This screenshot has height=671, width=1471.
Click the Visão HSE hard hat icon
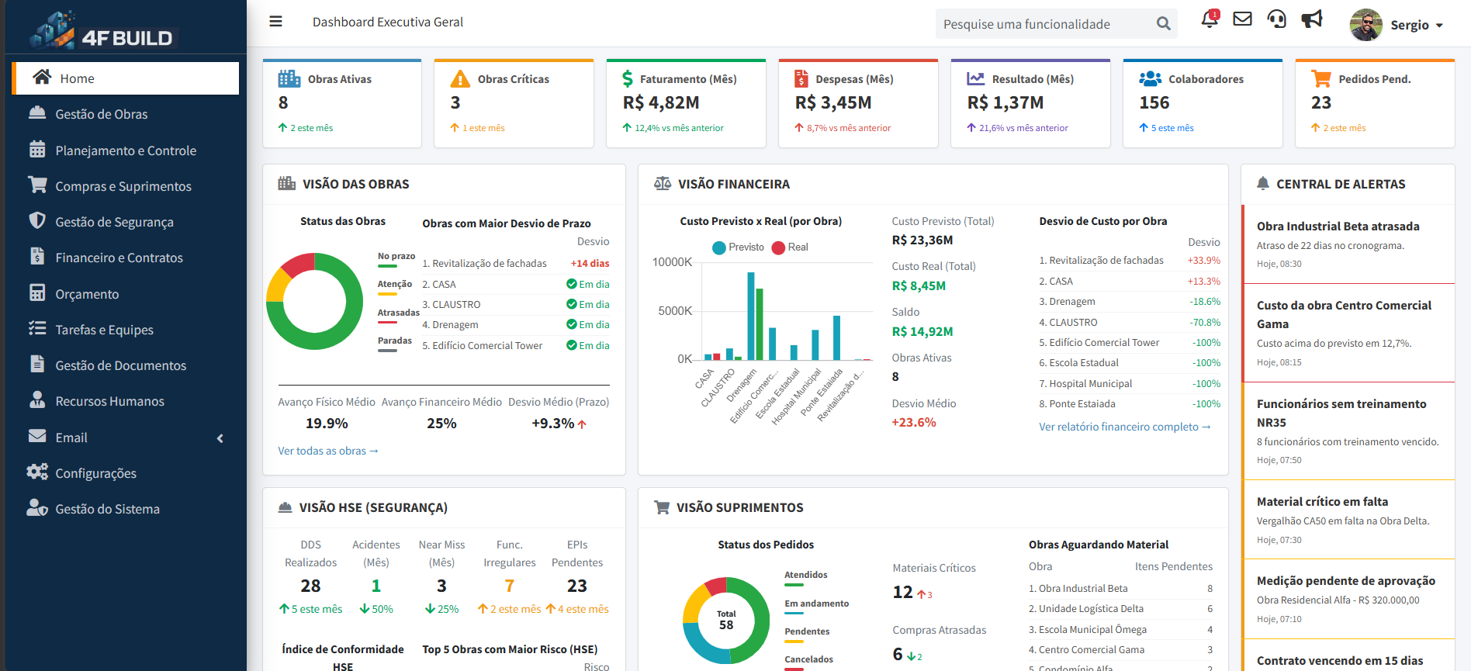coord(286,507)
